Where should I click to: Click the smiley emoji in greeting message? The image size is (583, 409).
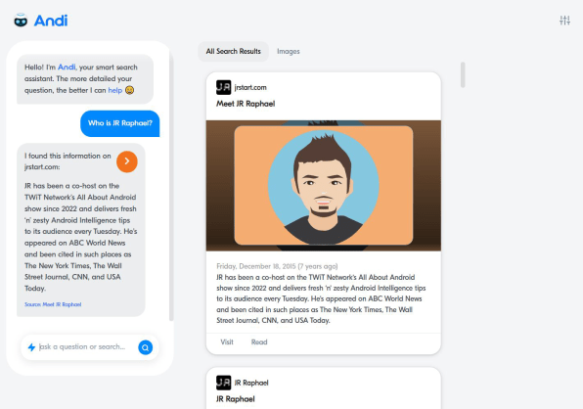pyautogui.click(x=129, y=90)
